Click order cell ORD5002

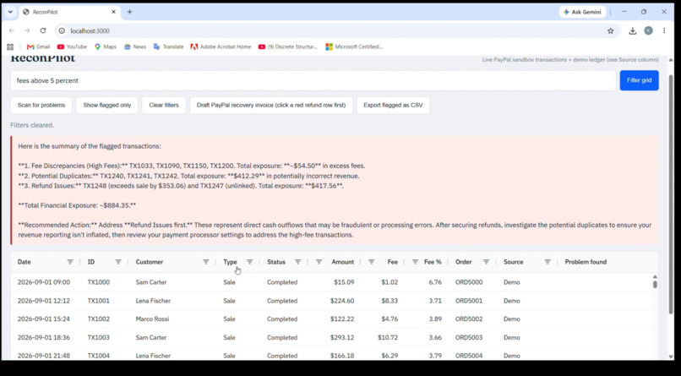click(x=469, y=319)
